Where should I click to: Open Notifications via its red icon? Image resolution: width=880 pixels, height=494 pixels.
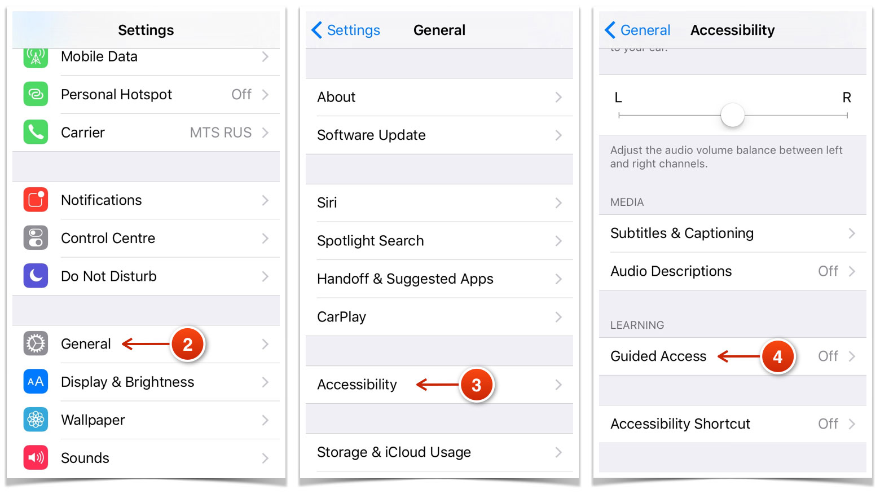click(36, 200)
